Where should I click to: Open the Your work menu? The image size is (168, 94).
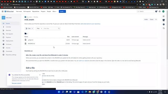19,11
